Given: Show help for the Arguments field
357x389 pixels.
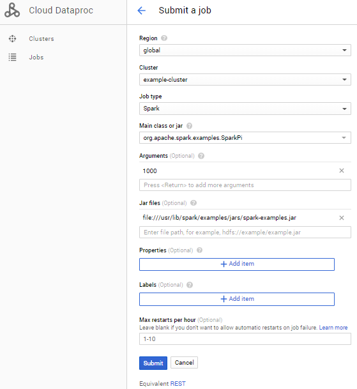Looking at the screenshot, I should pos(201,156).
